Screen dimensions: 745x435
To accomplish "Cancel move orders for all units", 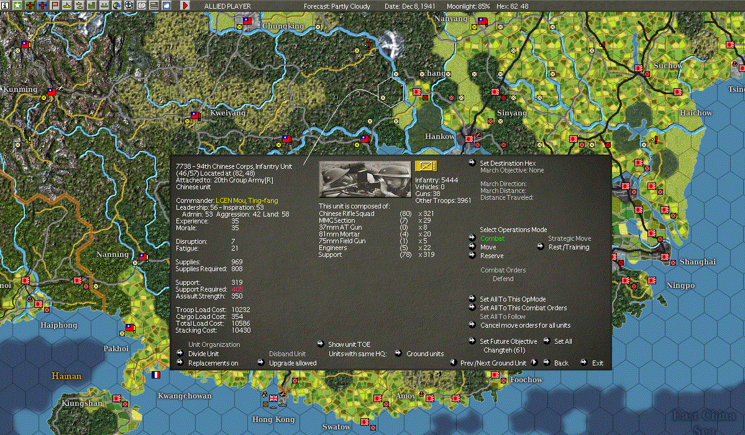I will (525, 325).
